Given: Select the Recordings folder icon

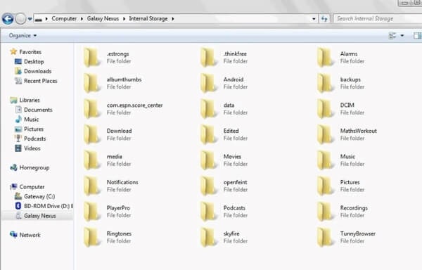Looking at the screenshot, I should [x=325, y=212].
